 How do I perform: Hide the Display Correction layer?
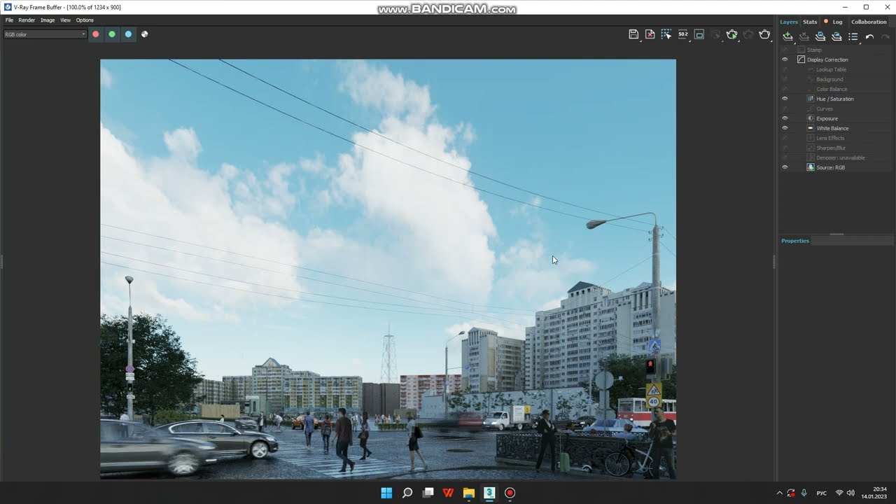click(785, 59)
